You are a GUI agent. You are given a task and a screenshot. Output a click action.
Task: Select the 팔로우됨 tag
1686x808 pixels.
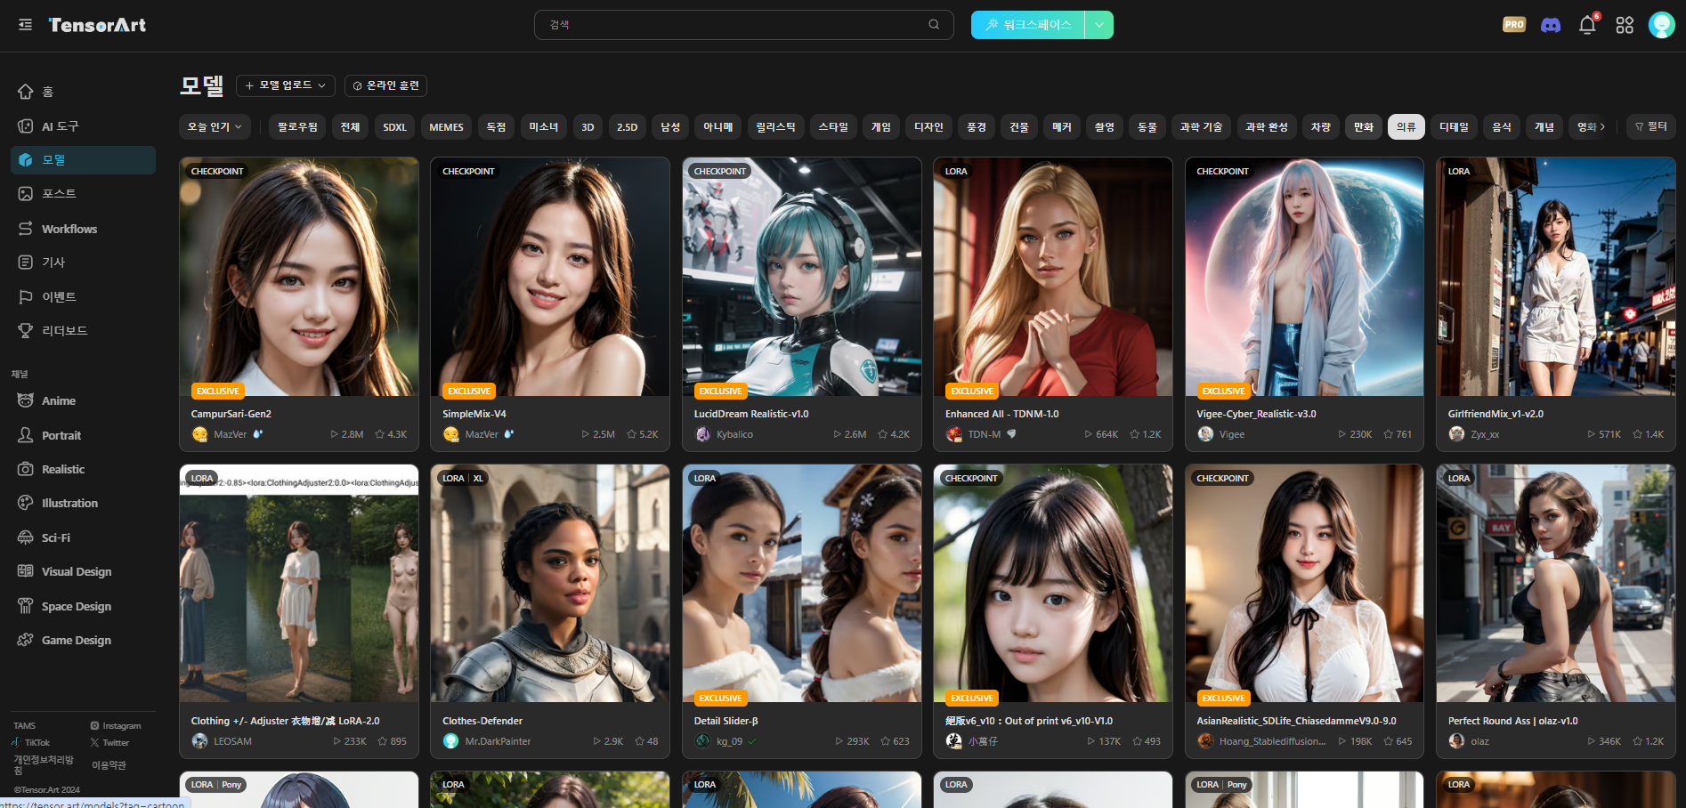[x=297, y=127]
